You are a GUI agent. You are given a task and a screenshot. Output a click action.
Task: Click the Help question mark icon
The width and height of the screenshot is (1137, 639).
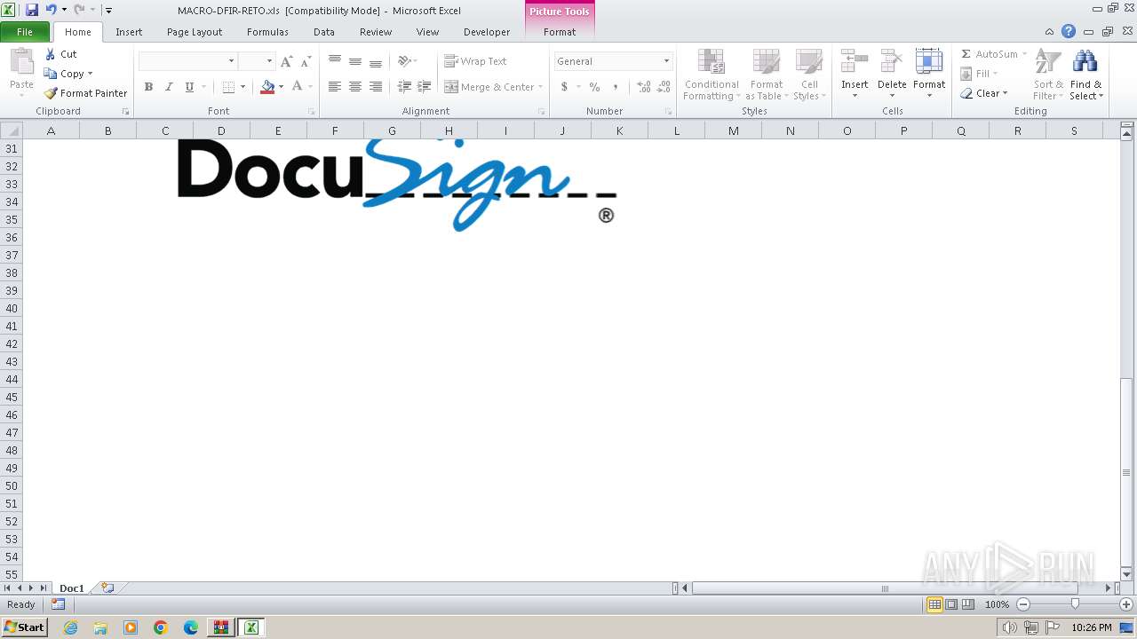click(1069, 32)
